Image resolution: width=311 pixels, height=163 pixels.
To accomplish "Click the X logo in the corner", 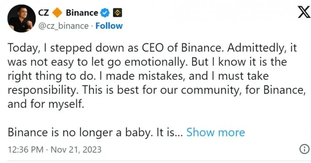I will pos(304,12).
